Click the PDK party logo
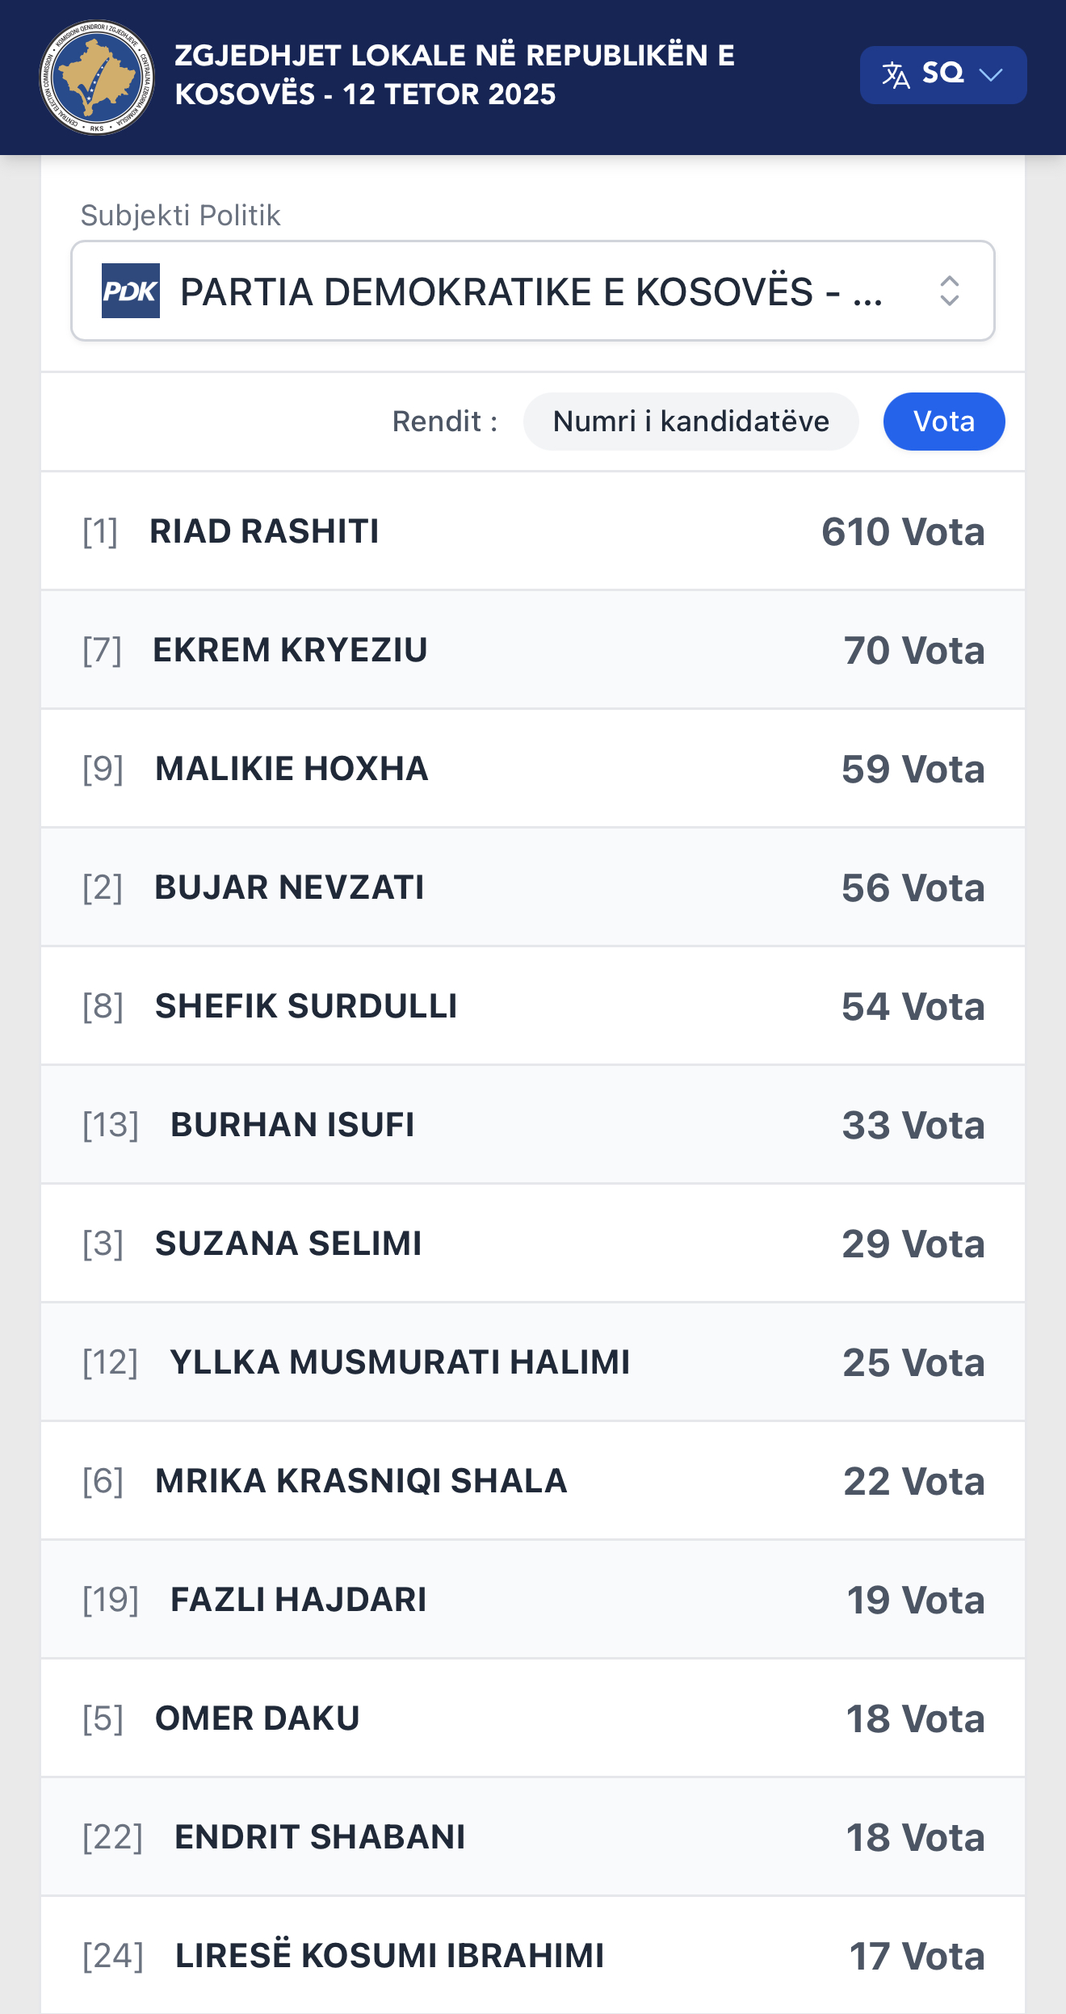1066x2014 pixels. (130, 291)
